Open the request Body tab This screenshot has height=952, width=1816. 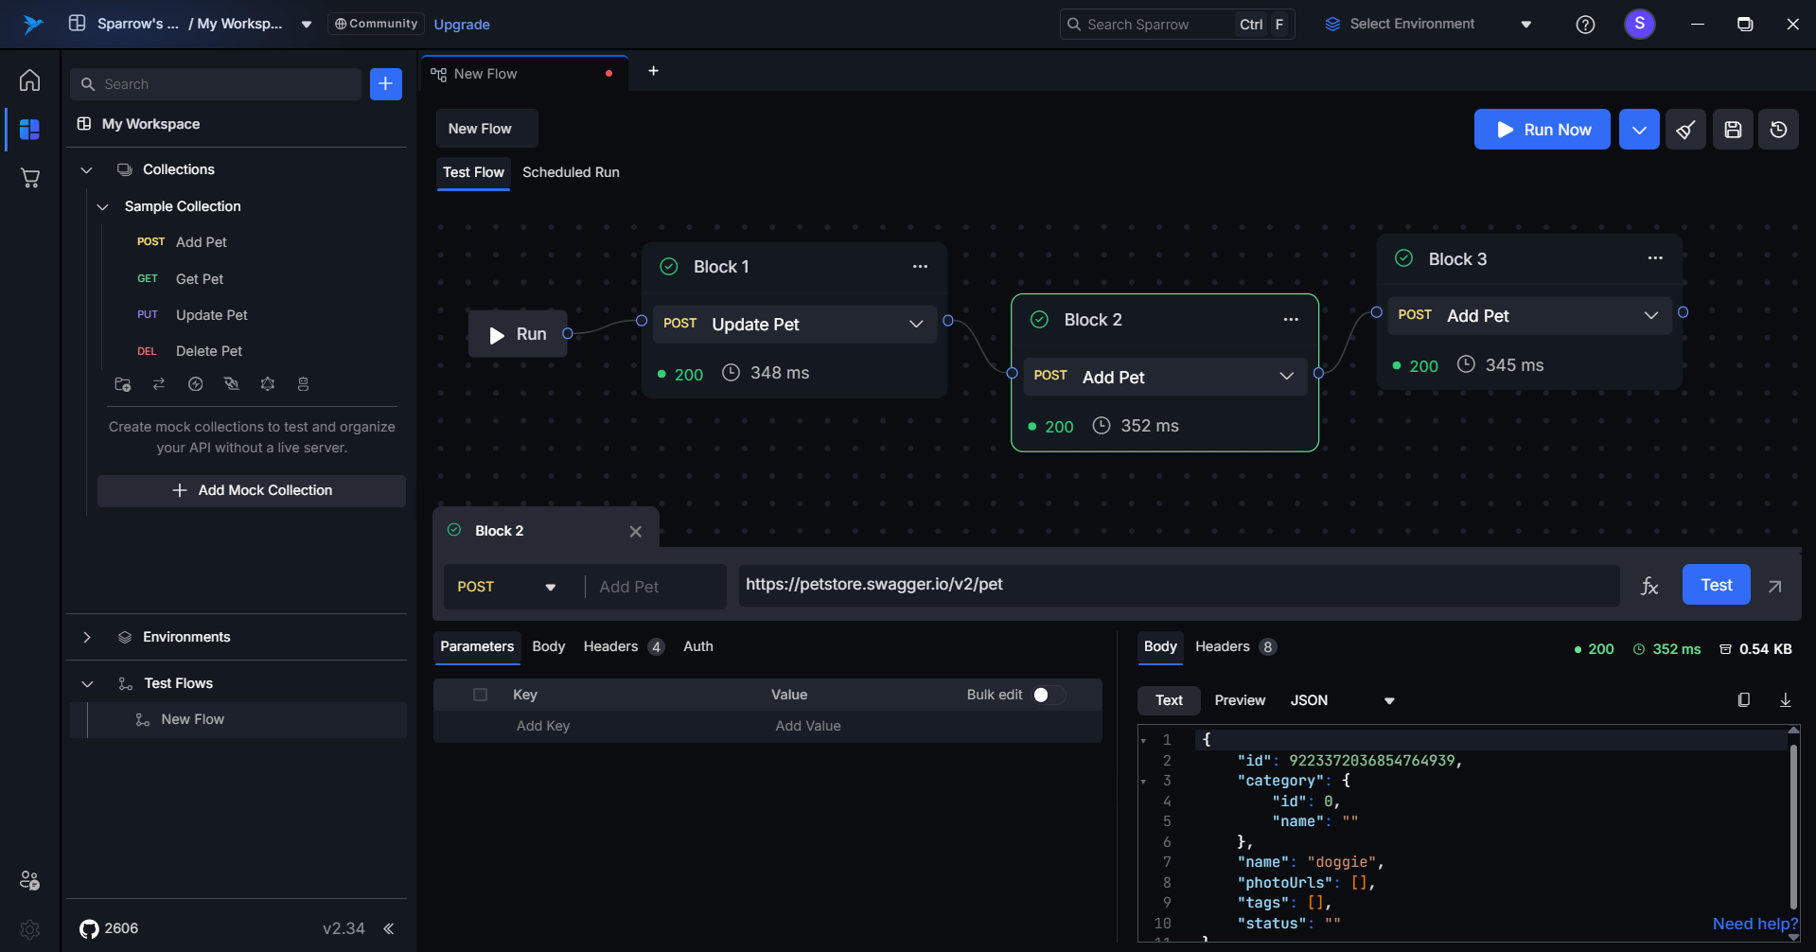(x=548, y=646)
